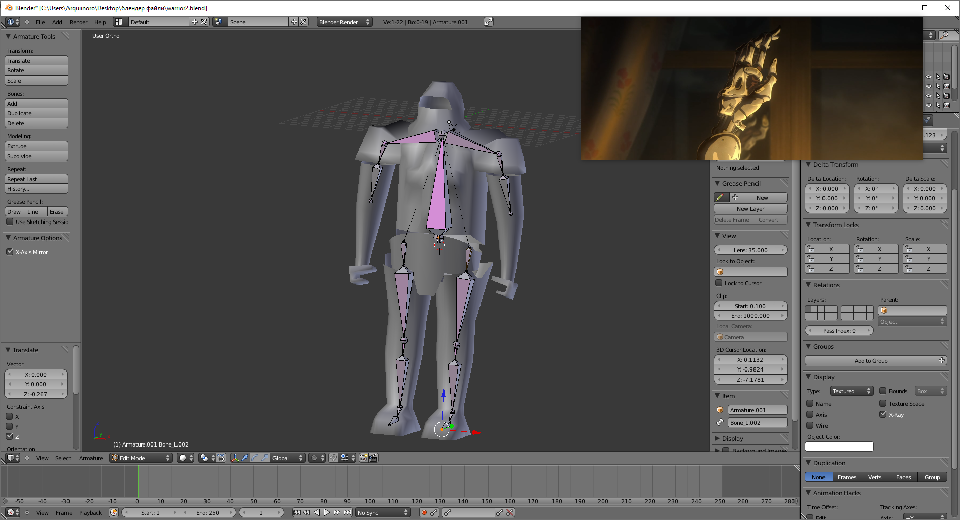Click the Extrude button
960x520 pixels.
(x=36, y=146)
